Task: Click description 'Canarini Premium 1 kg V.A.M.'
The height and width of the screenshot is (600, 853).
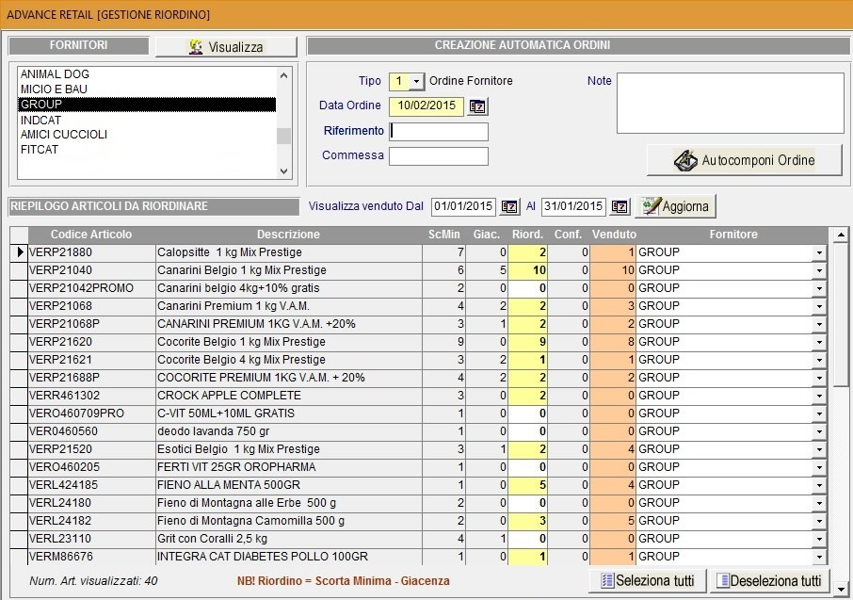Action: [x=288, y=306]
